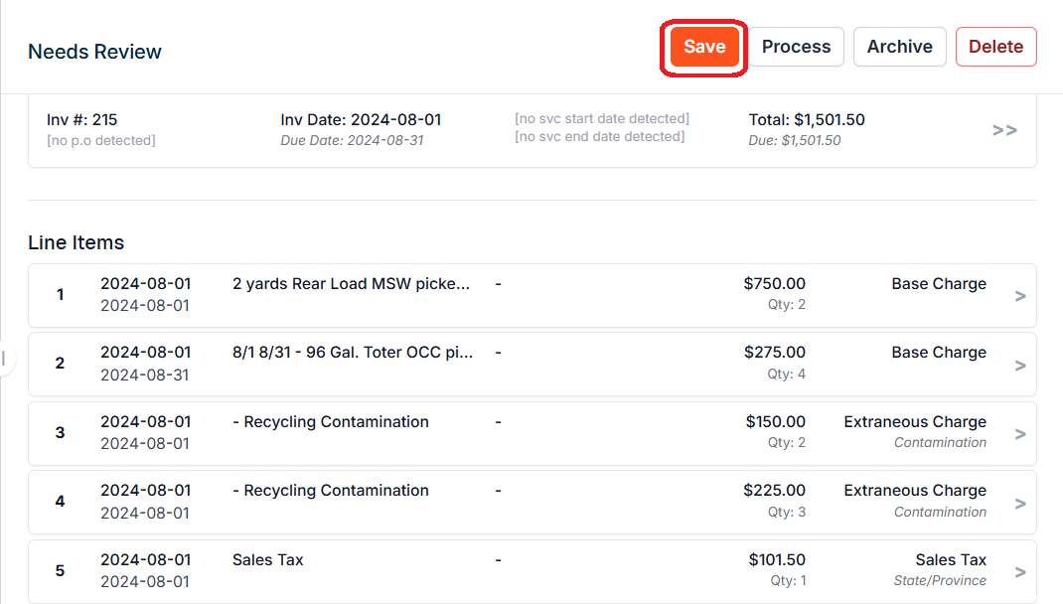
Task: Expand the Sales Tax line item chevron
Action: pyautogui.click(x=1019, y=572)
